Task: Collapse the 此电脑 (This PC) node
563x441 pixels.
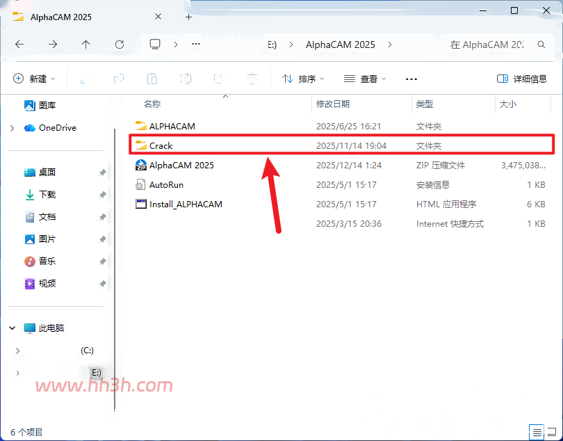Action: coord(13,328)
